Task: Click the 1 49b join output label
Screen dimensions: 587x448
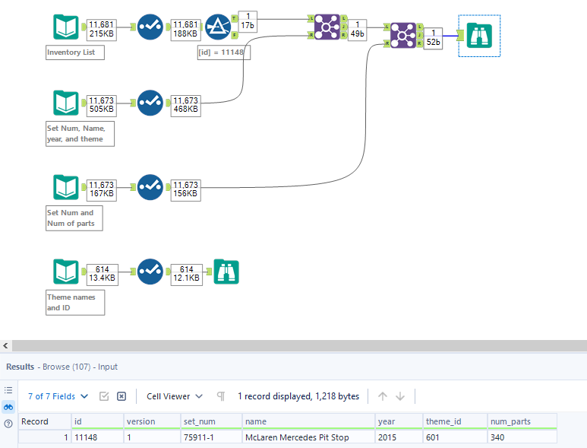Action: (357, 30)
